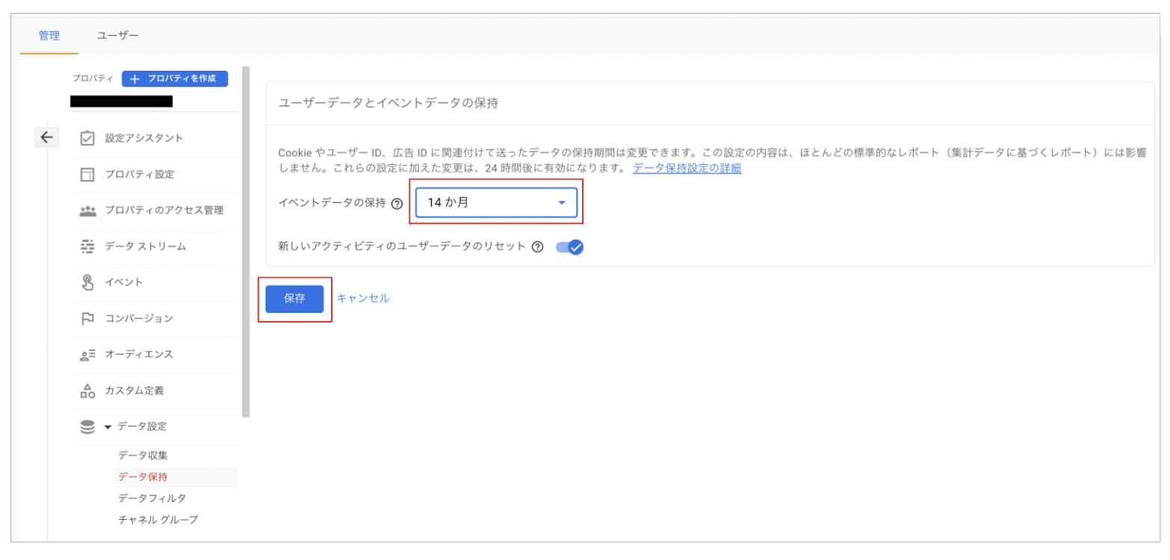1170x560 pixels.
Task: Switch to the 管理 tab
Action: click(49, 35)
